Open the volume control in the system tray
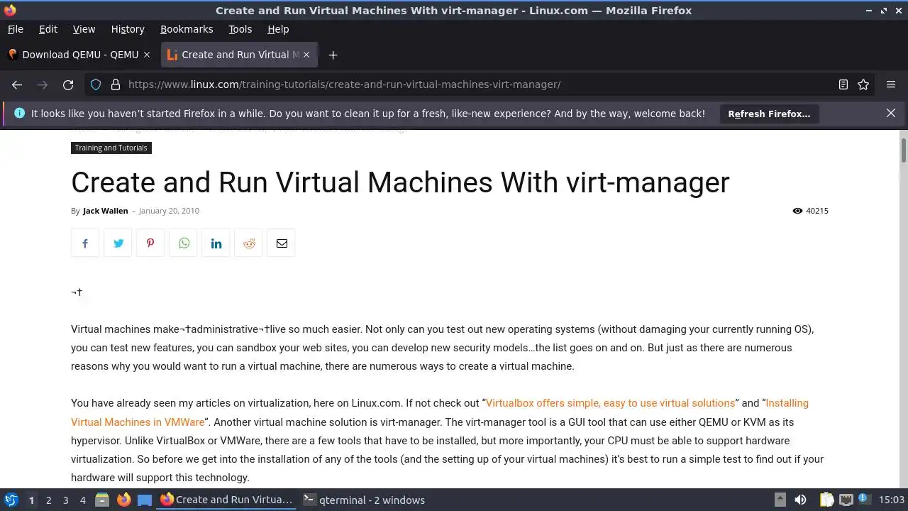 coord(800,500)
